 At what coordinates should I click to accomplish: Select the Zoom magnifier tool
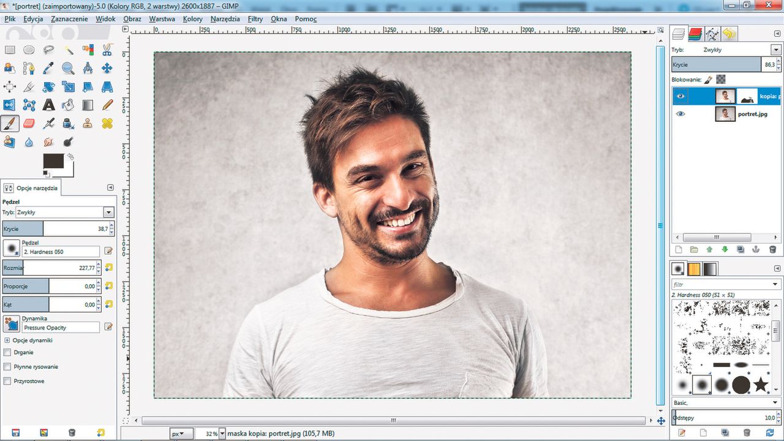[x=68, y=68]
